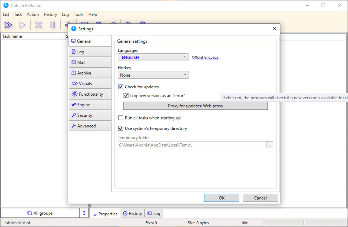Open the Help menu
Screen dimensions: 348x227
click(92, 14)
